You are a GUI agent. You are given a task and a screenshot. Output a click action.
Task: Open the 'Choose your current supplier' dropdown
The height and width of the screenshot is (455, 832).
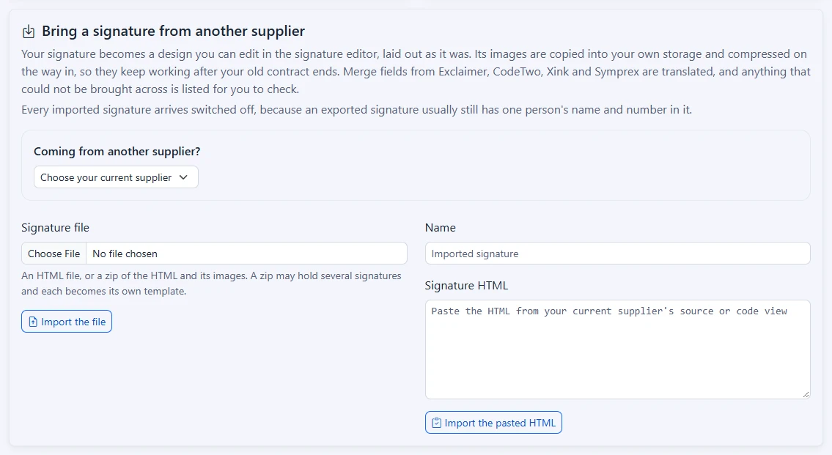[x=116, y=177]
